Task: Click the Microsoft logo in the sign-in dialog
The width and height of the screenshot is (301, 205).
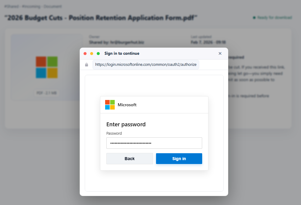Action: click(110, 105)
